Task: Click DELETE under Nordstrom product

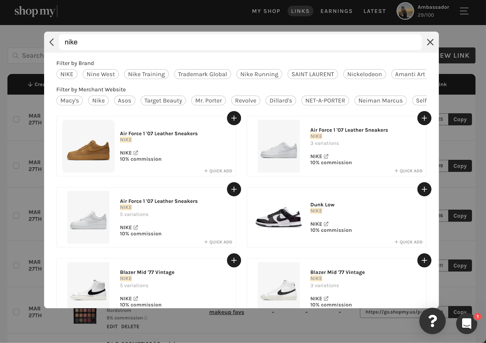Action: pos(130,326)
